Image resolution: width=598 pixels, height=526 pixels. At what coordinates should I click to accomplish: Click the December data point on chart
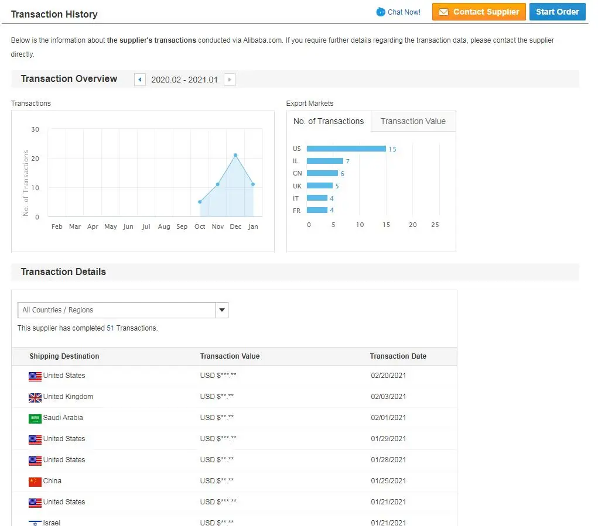[235, 155]
